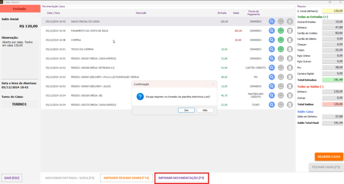Viewport: 344px width, 184px height.
Task: Close the Confirmação dialog with X
Action: point(213,84)
